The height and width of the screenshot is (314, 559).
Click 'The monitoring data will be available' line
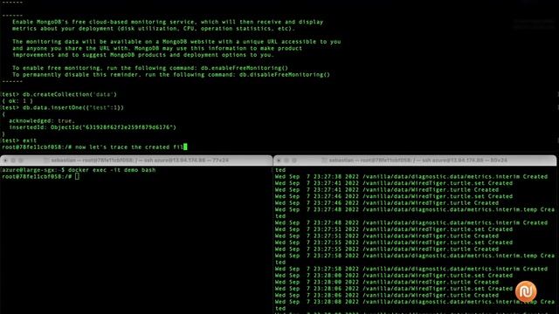[x=176, y=42]
